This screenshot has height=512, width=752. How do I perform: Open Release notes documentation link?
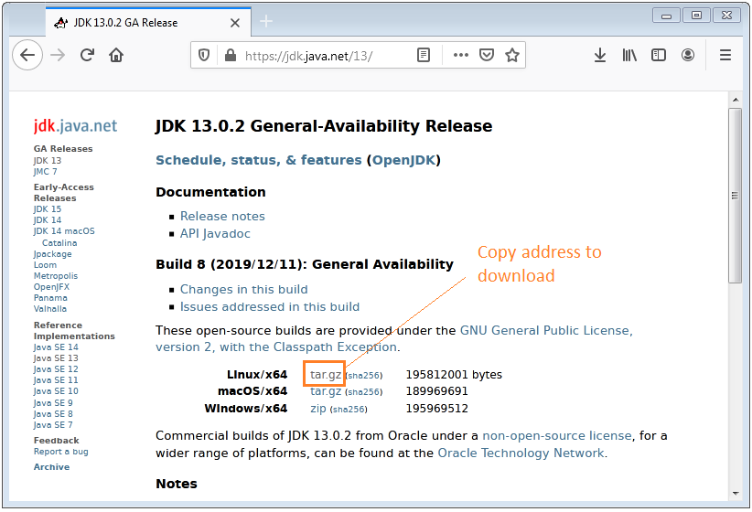tap(222, 216)
